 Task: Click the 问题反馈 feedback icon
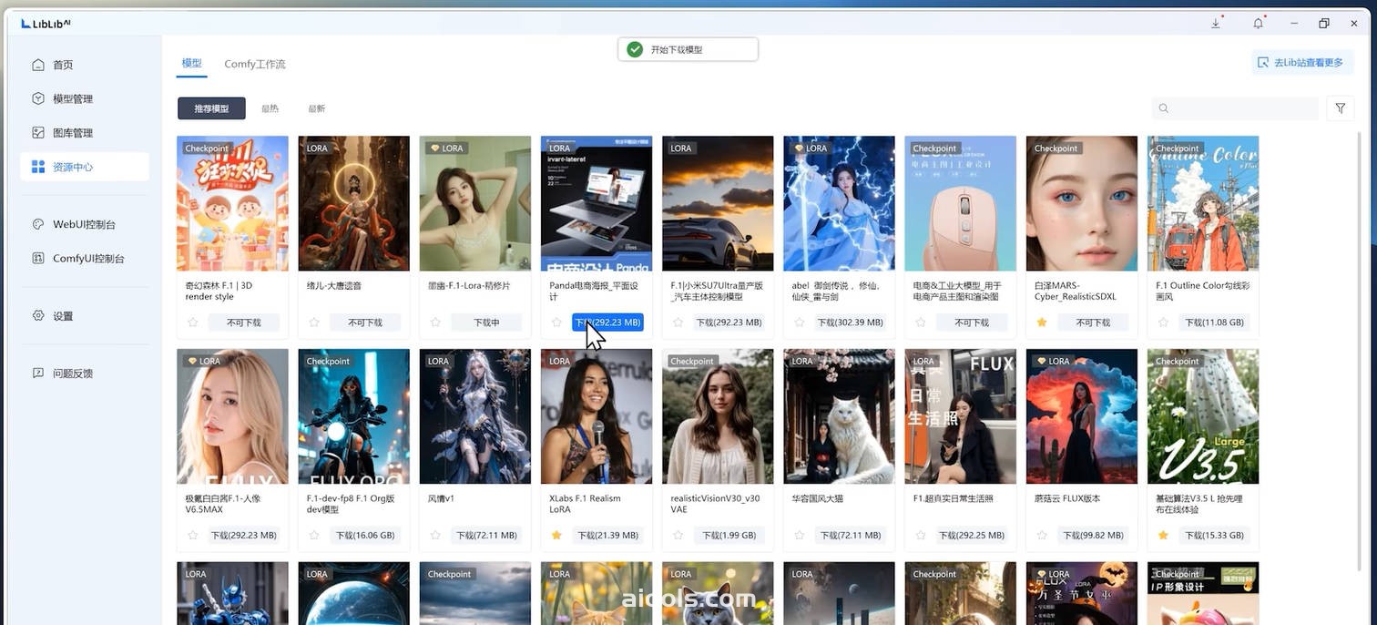37,374
